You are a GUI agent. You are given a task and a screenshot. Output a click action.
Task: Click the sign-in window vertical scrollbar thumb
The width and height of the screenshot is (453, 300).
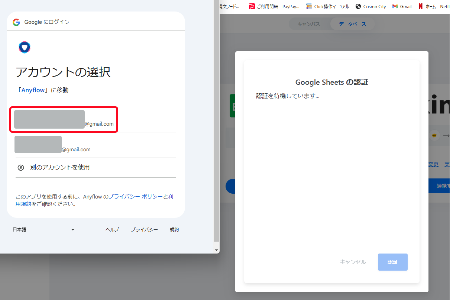click(217, 121)
